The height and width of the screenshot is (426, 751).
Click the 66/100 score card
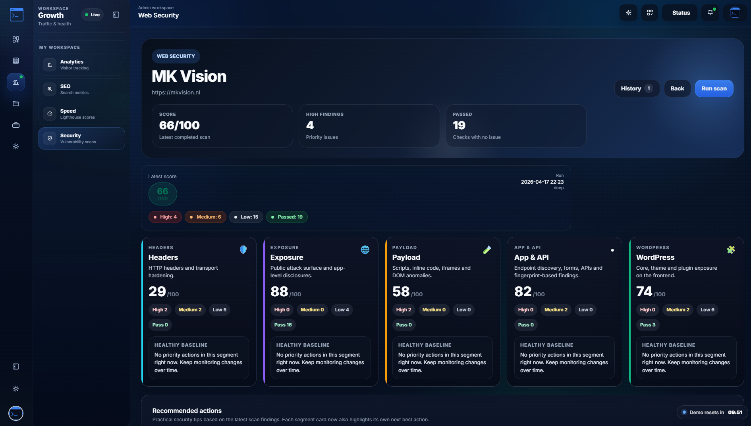click(x=222, y=126)
